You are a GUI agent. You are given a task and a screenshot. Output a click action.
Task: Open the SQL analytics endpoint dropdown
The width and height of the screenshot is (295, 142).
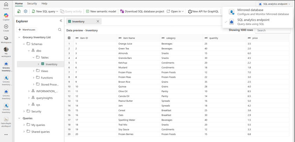274,4
